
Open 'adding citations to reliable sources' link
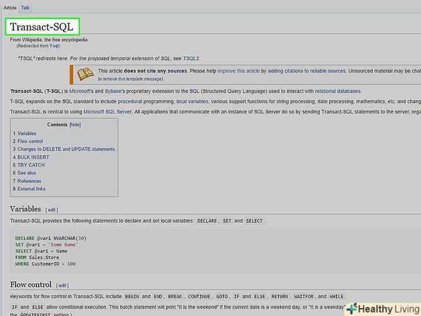coord(306,71)
